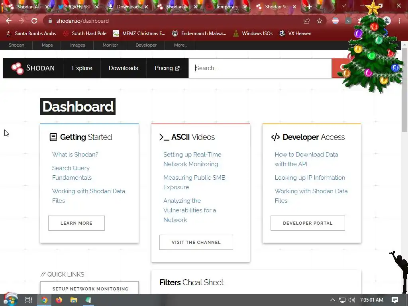Click the DEVELOPER PORTAL button
This screenshot has width=408, height=306.
point(308,223)
